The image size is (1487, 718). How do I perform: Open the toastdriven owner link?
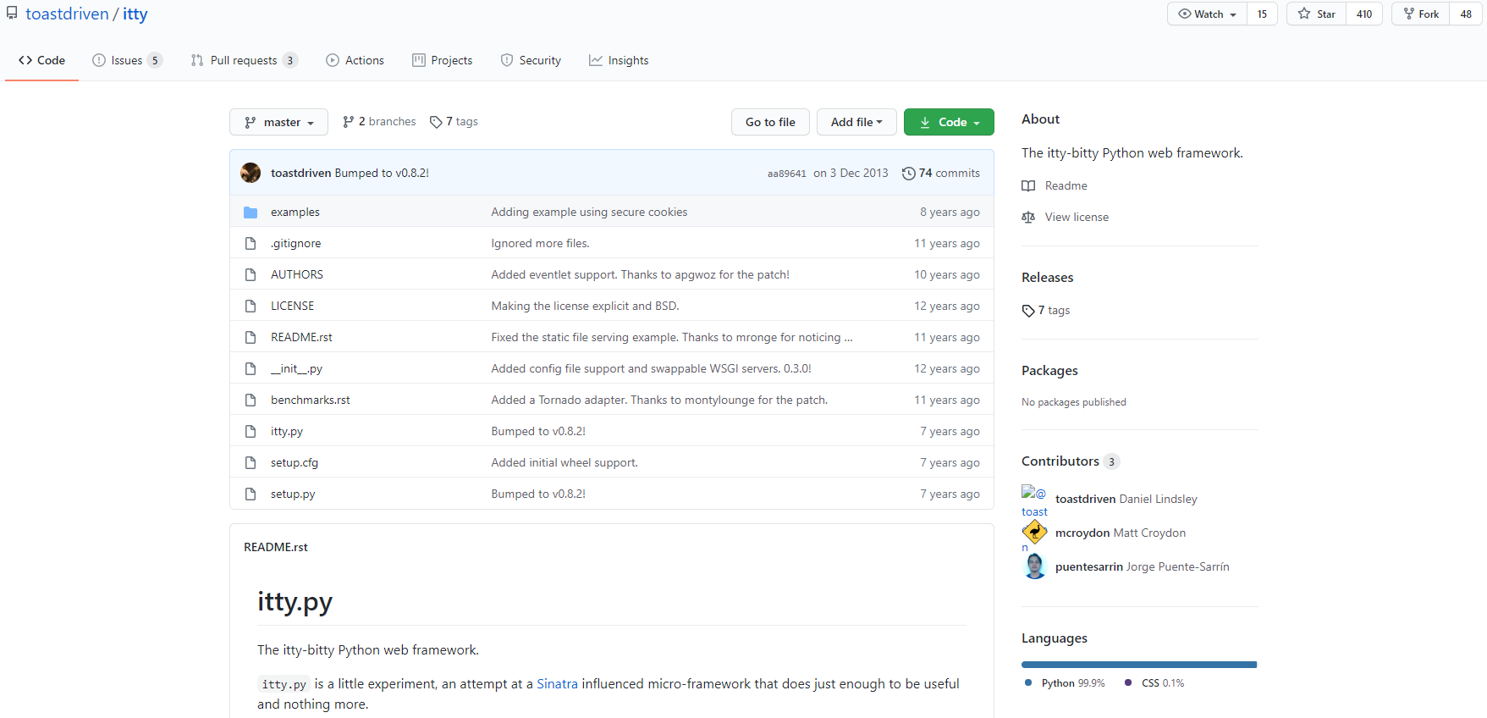[67, 14]
